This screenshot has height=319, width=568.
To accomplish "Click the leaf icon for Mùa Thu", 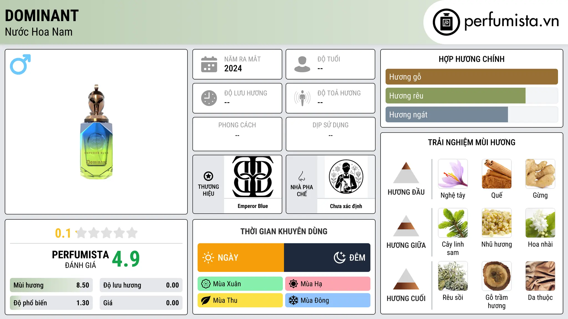I will [206, 300].
